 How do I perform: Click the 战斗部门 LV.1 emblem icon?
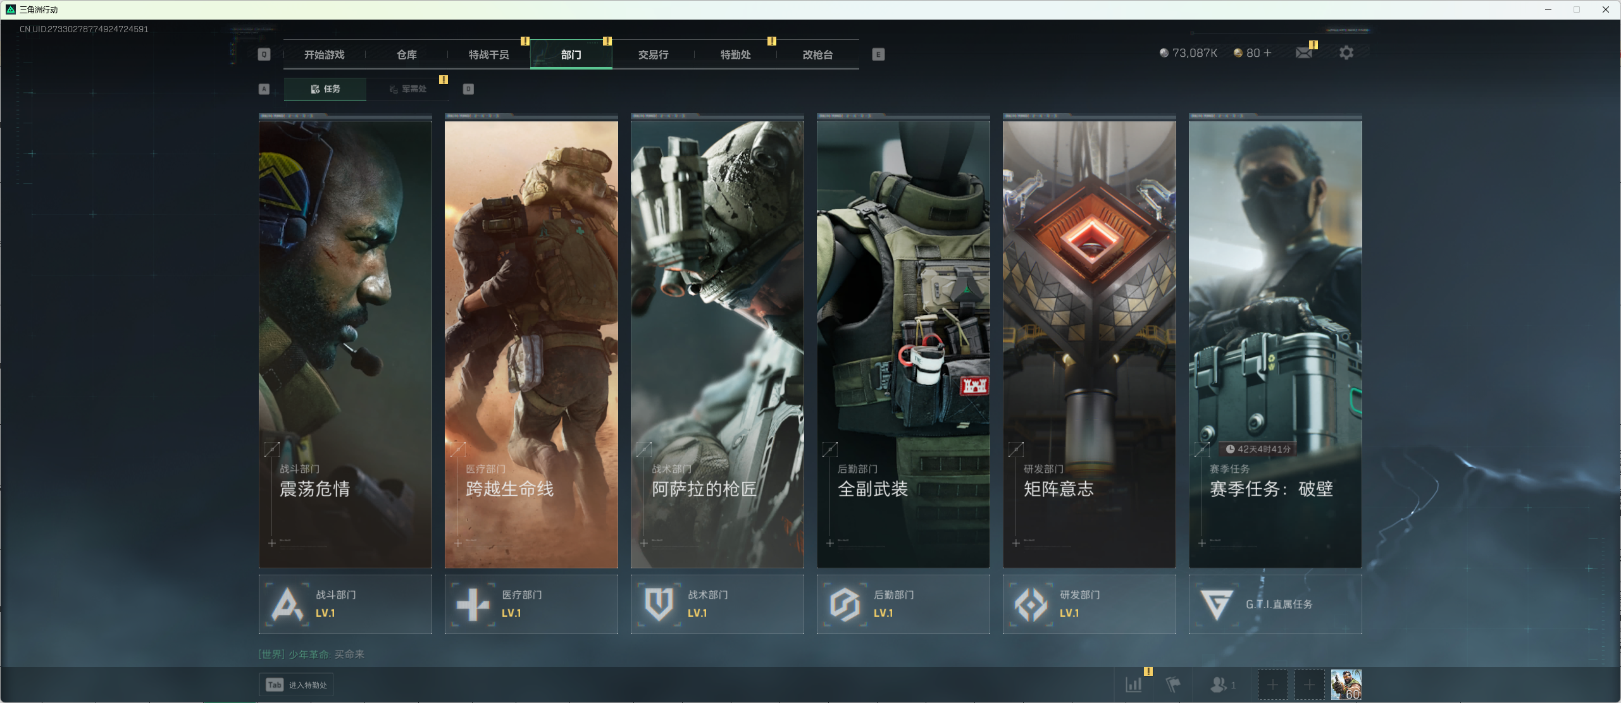coord(287,604)
